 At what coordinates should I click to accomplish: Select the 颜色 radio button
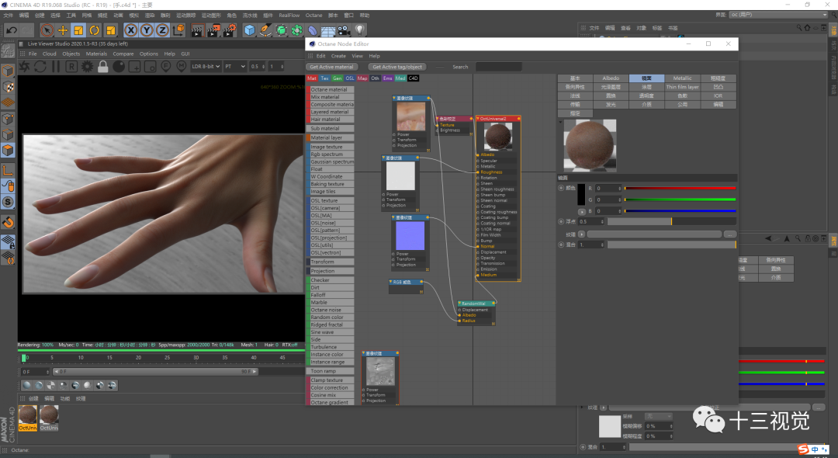click(x=561, y=188)
